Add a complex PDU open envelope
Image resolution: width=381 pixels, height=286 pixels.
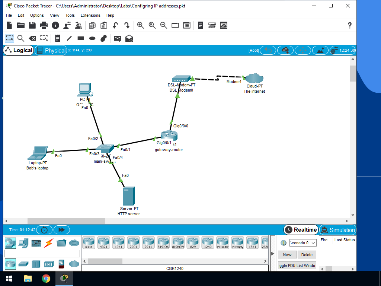click(x=129, y=38)
